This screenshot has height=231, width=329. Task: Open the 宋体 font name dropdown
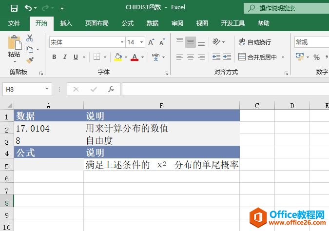point(122,42)
